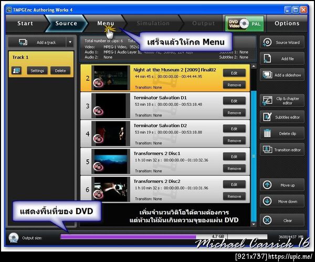
Task: Click the '3608/4437 MB' size readout
Action: (x=291, y=237)
